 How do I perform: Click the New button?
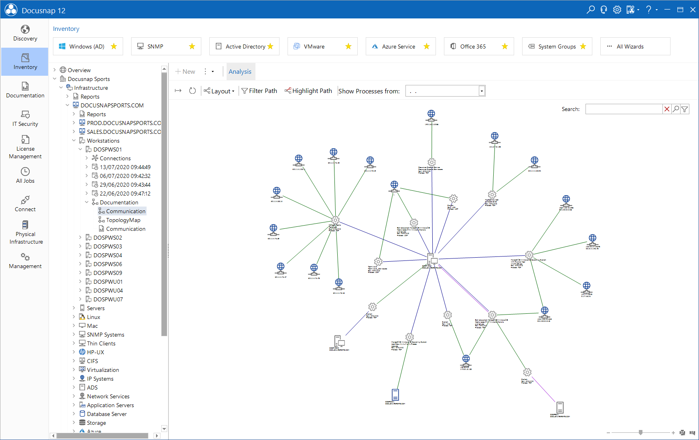185,72
